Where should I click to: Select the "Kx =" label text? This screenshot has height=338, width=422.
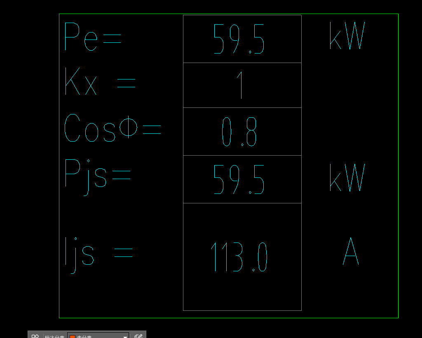(x=100, y=81)
